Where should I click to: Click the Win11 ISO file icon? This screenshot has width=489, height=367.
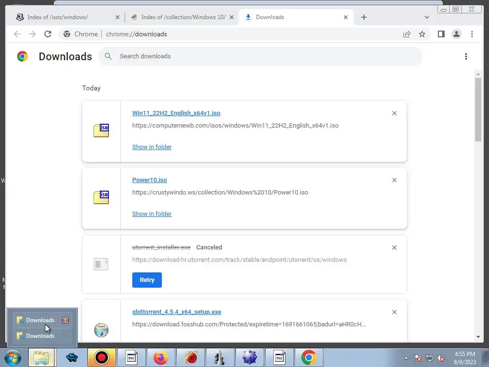(x=101, y=130)
